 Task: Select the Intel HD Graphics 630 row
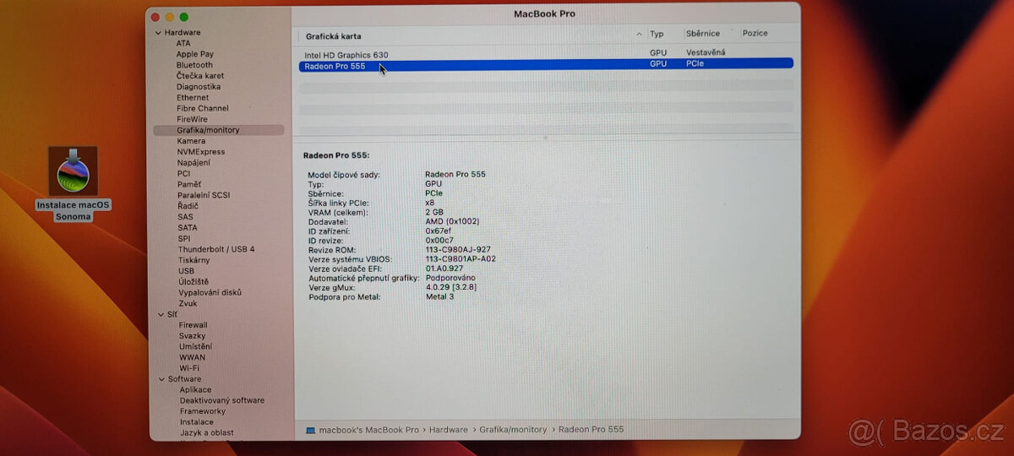(546, 53)
